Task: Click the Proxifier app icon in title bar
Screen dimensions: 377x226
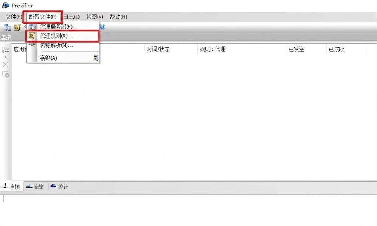Action: click(x=6, y=5)
